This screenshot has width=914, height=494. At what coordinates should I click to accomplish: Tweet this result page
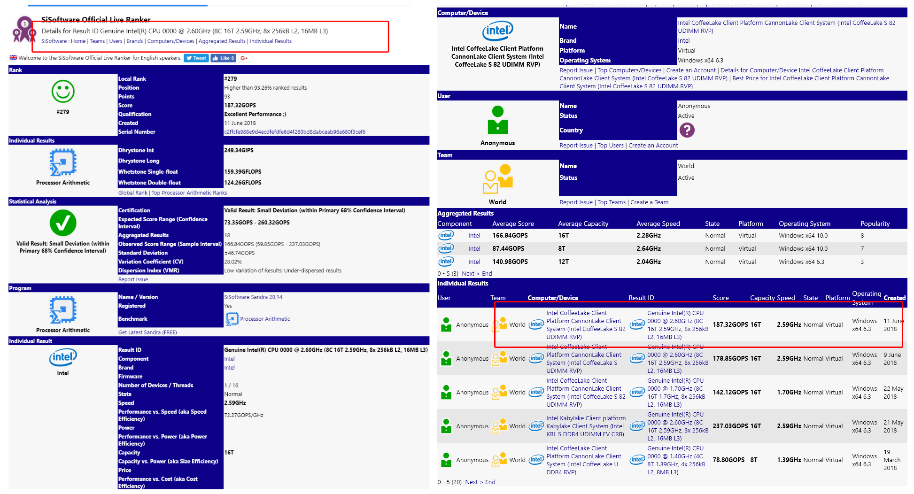coord(196,58)
